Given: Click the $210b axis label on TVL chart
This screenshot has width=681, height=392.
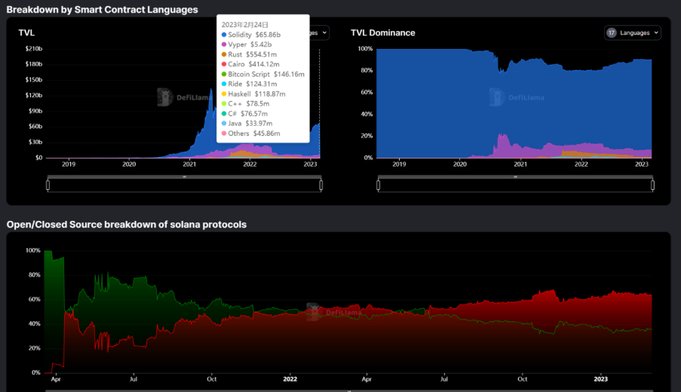Looking at the screenshot, I should click(x=34, y=48).
